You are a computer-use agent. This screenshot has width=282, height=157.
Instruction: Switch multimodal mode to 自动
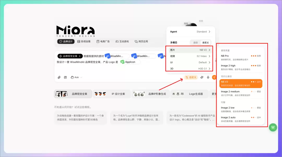[196, 42]
